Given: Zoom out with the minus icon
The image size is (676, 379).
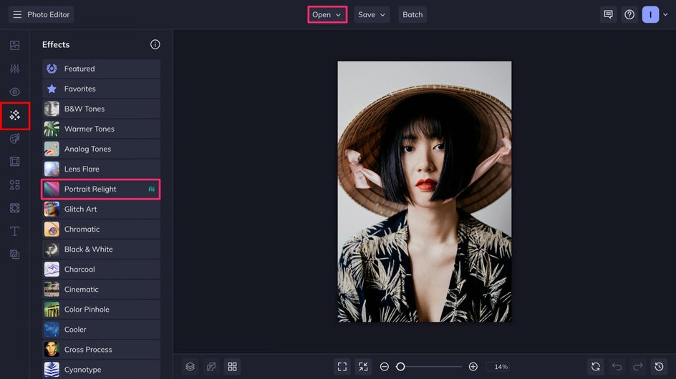Looking at the screenshot, I should pos(384,367).
